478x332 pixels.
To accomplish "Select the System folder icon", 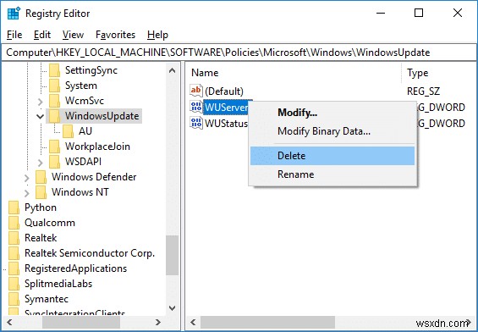I will click(x=55, y=86).
